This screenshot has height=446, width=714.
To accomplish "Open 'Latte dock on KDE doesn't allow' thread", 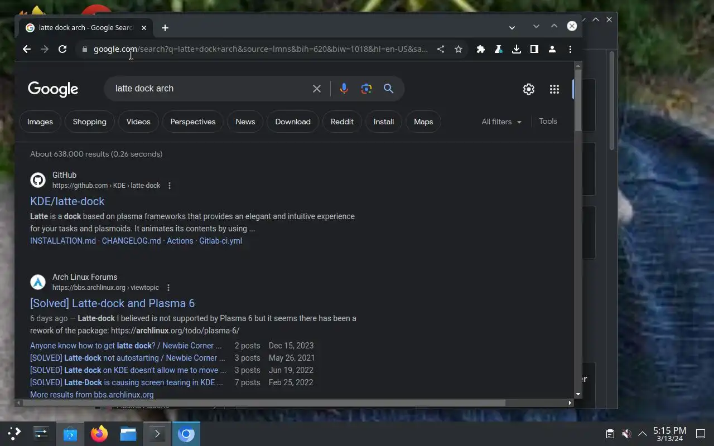I will pos(128,370).
